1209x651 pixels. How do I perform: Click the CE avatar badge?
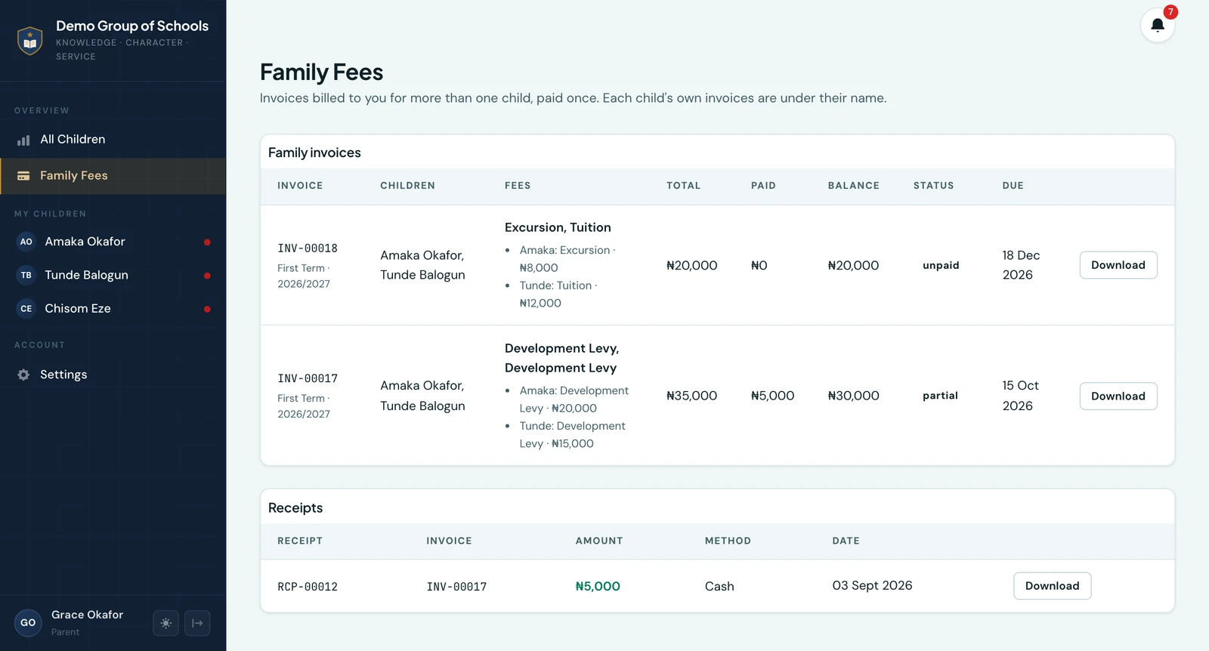click(26, 308)
